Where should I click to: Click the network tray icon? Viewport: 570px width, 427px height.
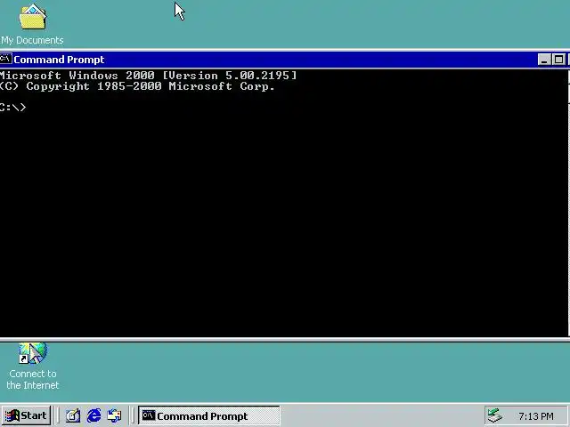pos(495,415)
